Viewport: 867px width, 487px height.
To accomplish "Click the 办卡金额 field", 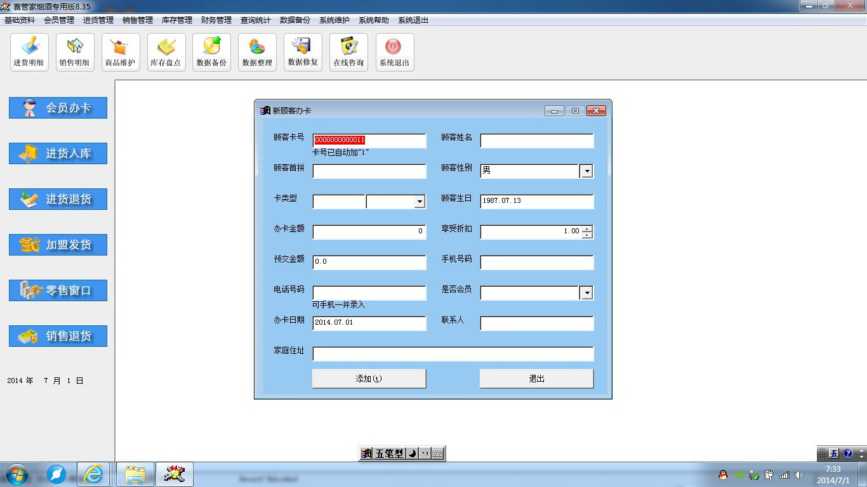I will pos(369,232).
